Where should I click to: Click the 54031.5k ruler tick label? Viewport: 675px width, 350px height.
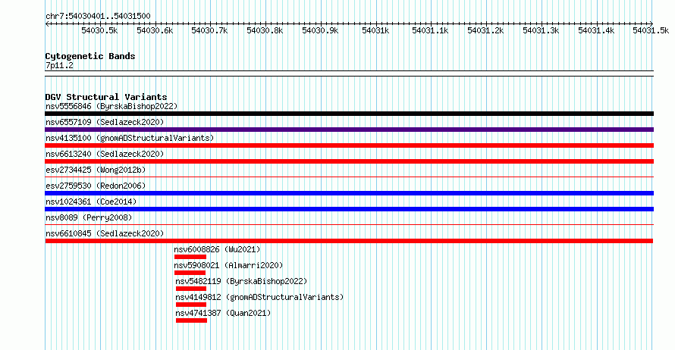coord(651,30)
